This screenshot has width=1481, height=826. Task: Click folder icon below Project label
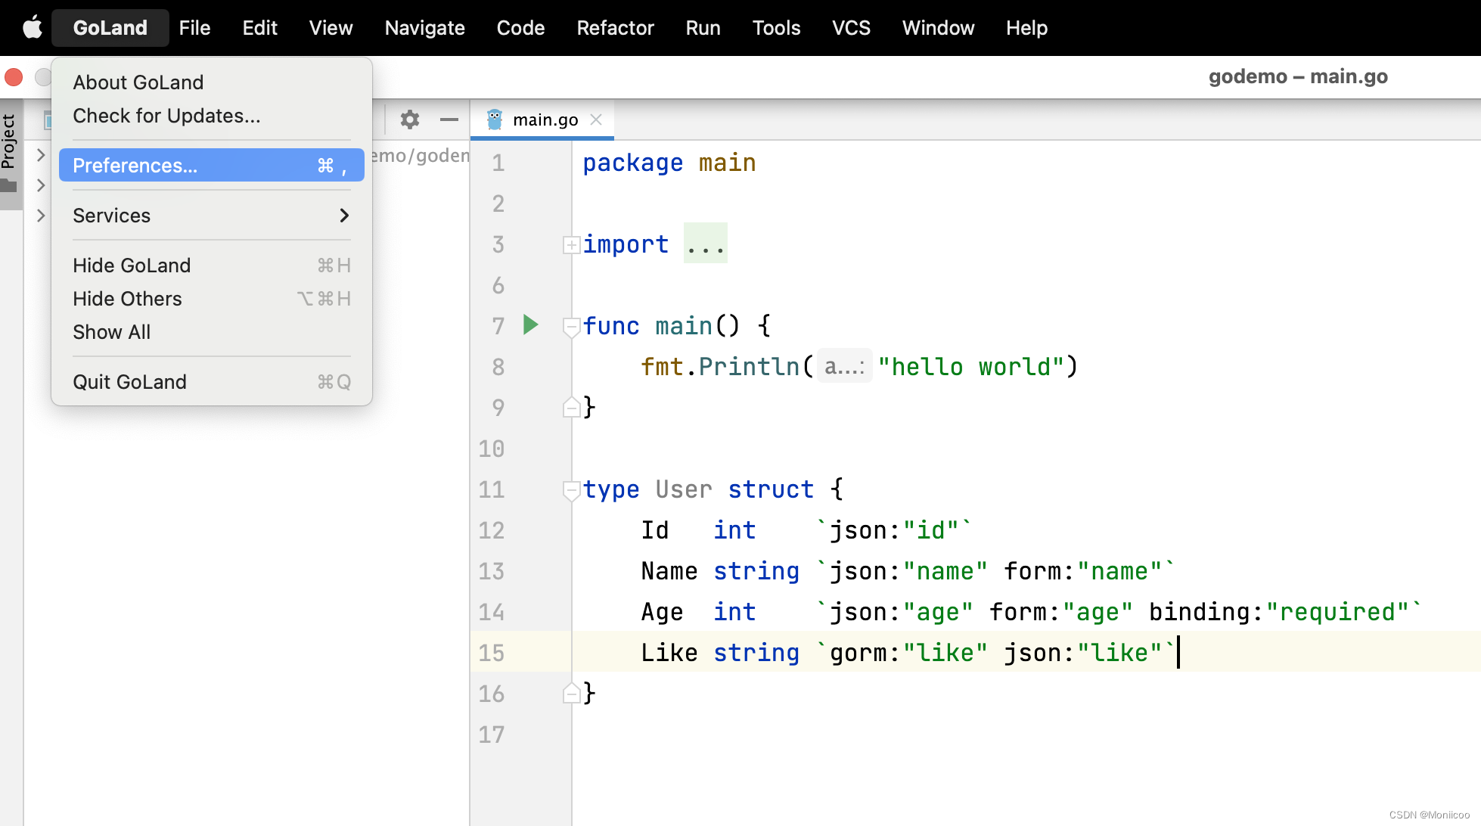pyautogui.click(x=9, y=186)
